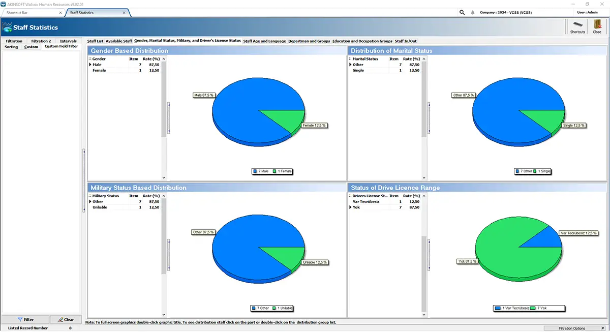The image size is (610, 332).
Task: Click the blue Var Tecrübesiz pie slice
Action: click(546, 238)
